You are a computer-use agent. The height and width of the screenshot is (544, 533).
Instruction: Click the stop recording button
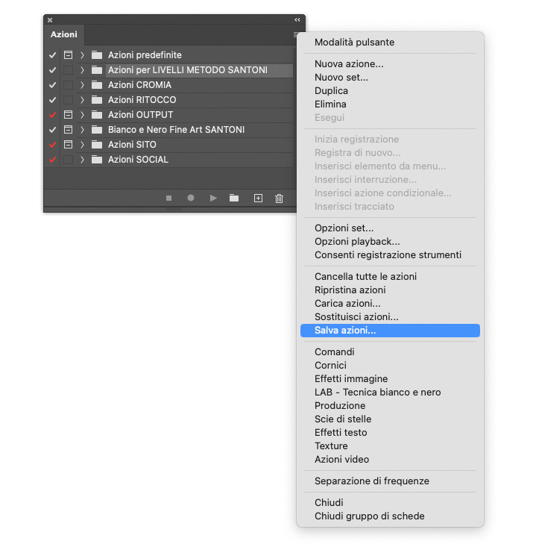[x=169, y=198]
